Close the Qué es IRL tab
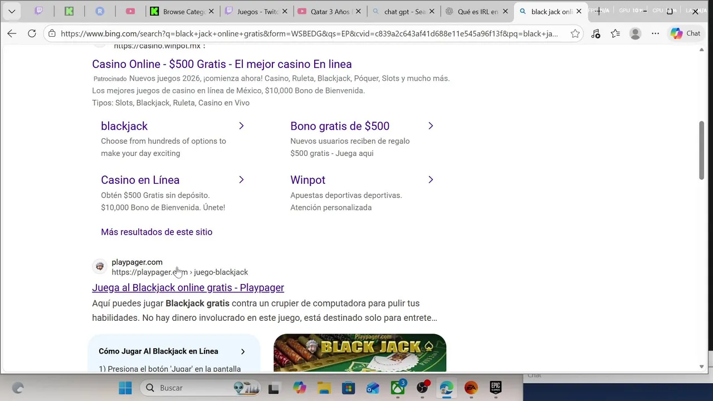 point(505,11)
